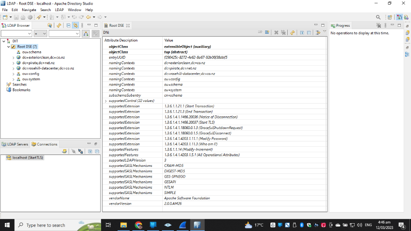Click the search magnifier in top toolbar
Image resolution: width=411 pixels, height=231 pixels.
click(378, 17)
